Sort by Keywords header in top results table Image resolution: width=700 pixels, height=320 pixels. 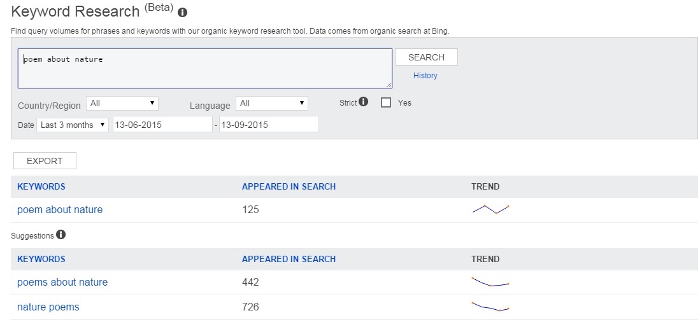(x=41, y=186)
